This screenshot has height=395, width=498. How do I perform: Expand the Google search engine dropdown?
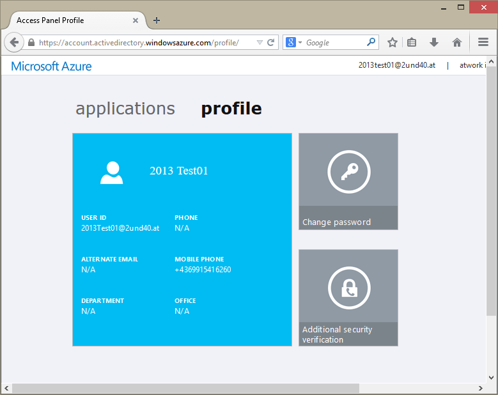click(294, 42)
